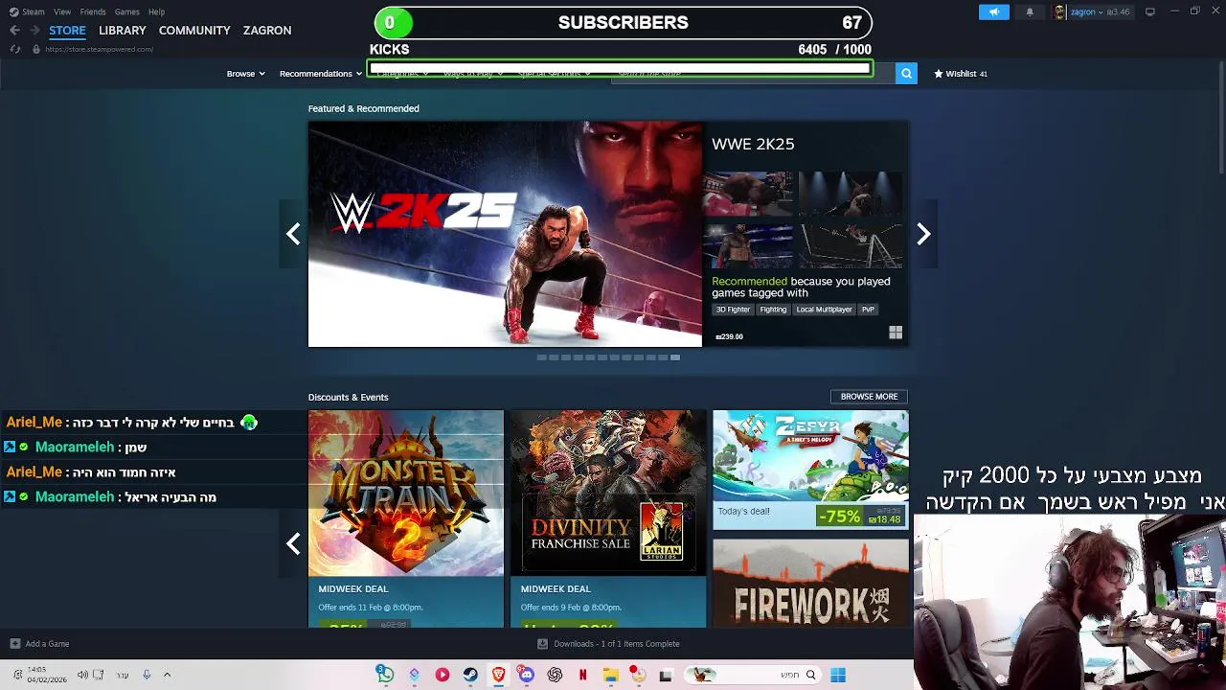Reload the store page
1226x690 pixels.
pyautogui.click(x=15, y=49)
